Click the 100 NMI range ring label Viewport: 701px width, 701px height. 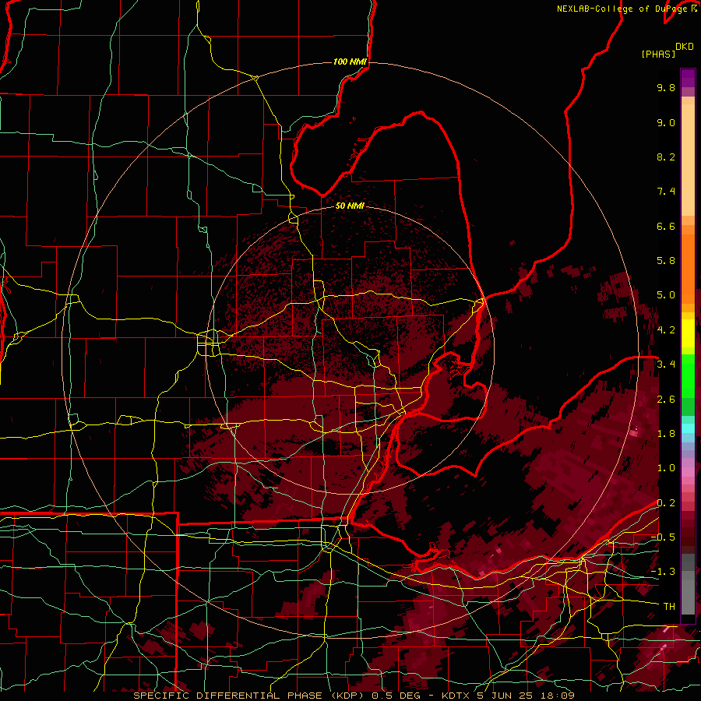click(x=350, y=62)
